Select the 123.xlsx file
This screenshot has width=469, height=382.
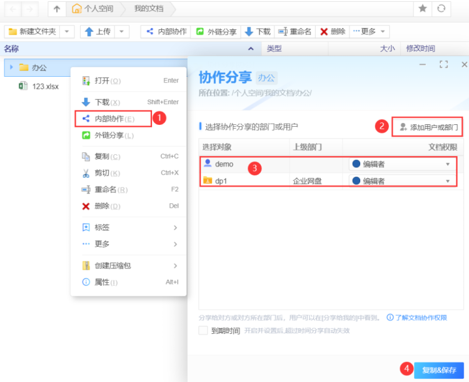45,86
